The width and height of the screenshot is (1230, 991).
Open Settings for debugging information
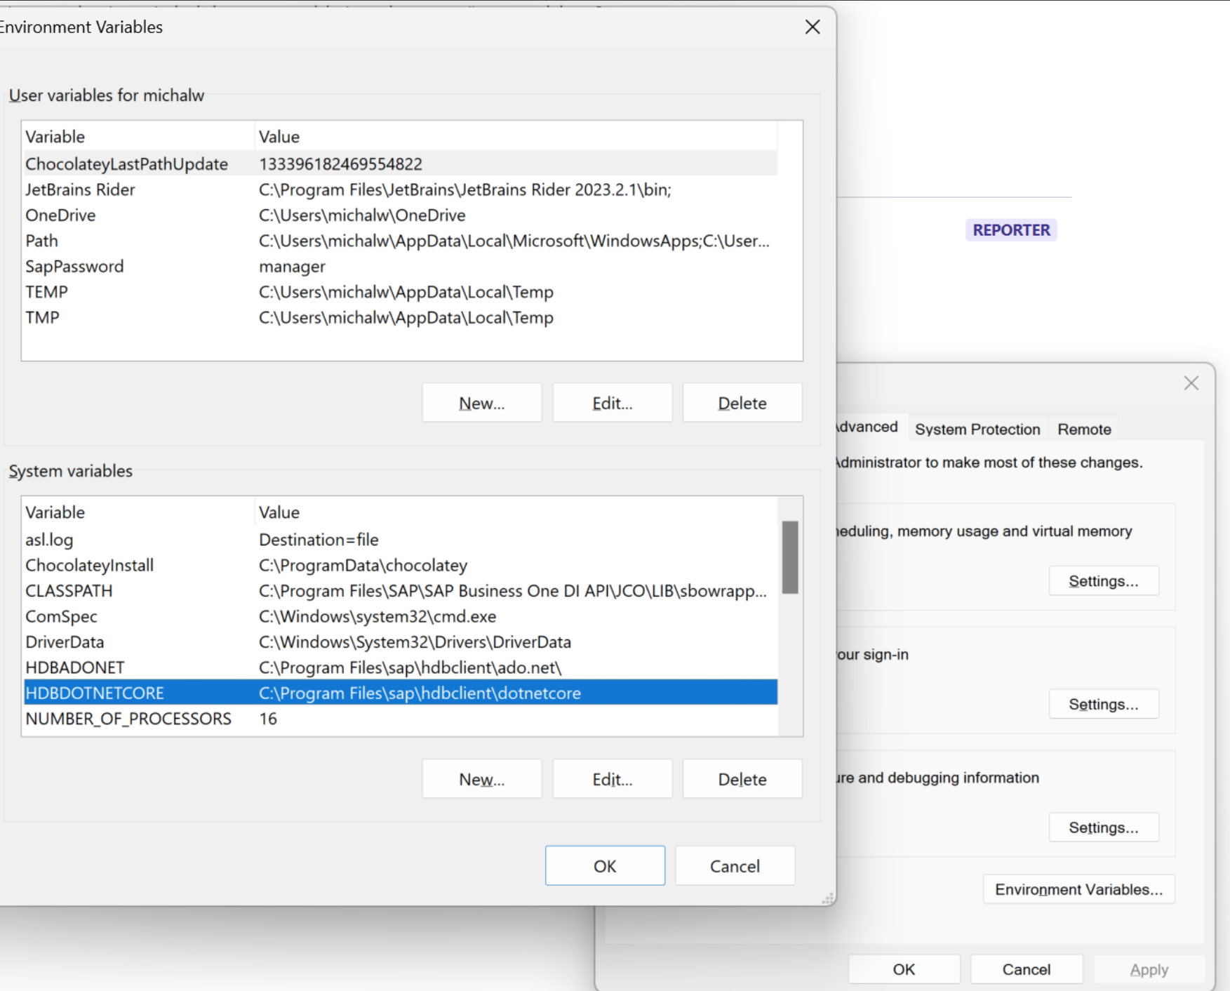pos(1103,827)
